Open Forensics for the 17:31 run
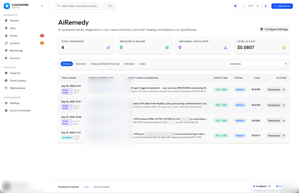 tap(276, 136)
